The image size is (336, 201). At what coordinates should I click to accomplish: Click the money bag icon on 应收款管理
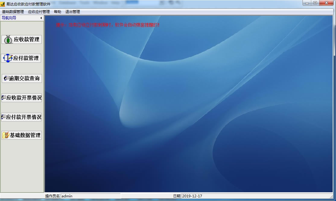(x=8, y=40)
